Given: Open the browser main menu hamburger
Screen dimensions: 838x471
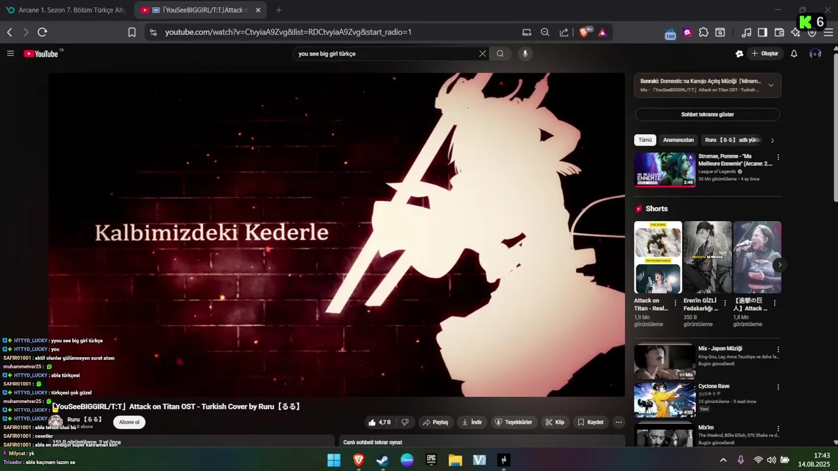Looking at the screenshot, I should point(828,32).
